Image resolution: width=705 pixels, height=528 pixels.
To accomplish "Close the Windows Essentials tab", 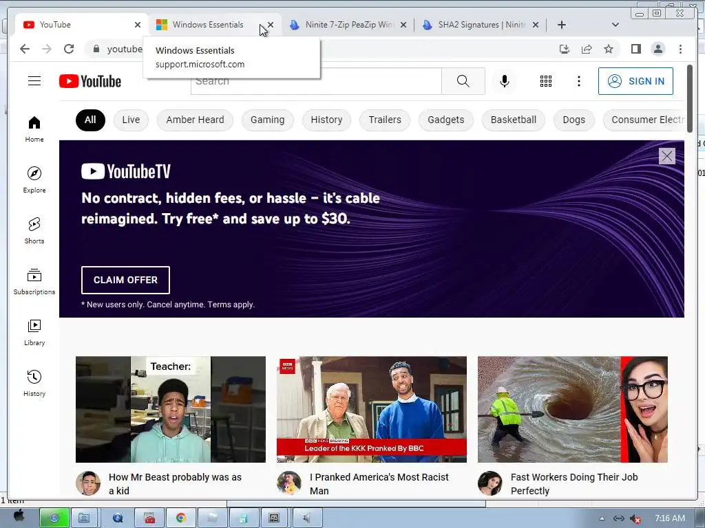I will click(x=270, y=25).
